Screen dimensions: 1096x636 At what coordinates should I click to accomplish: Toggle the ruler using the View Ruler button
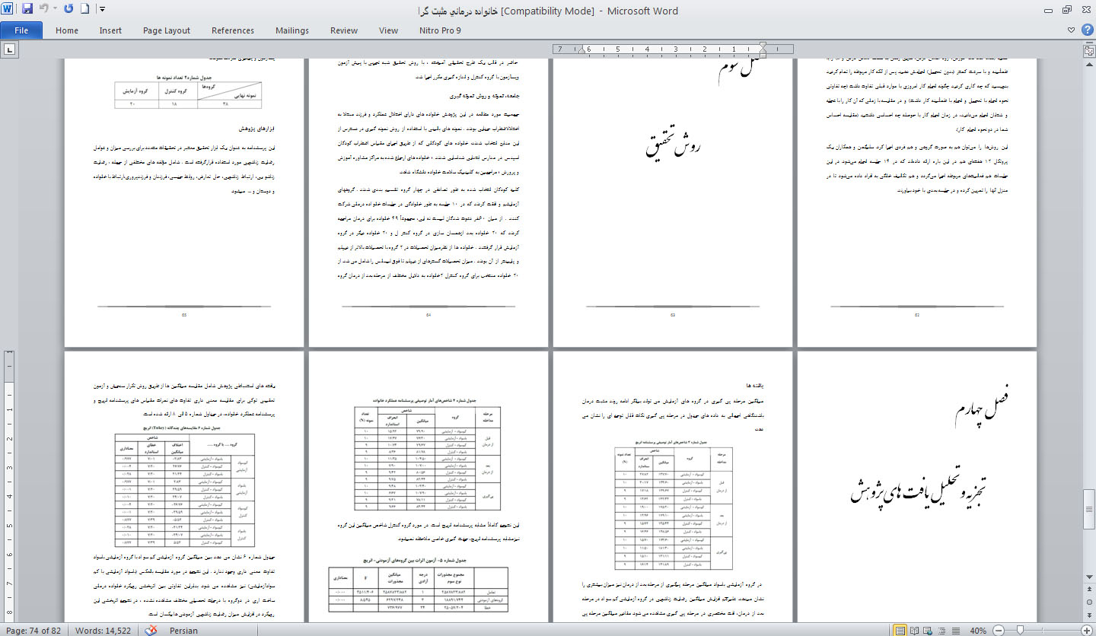[x=1089, y=50]
